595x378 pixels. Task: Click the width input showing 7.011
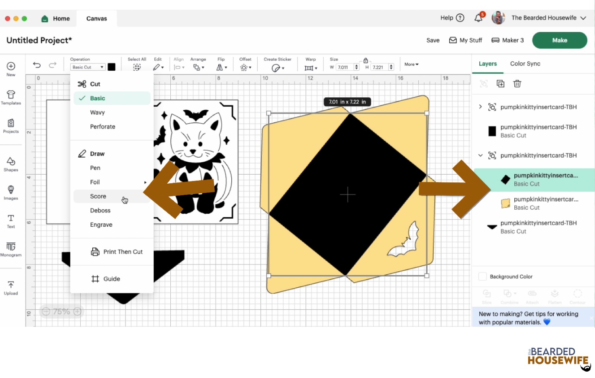(344, 67)
